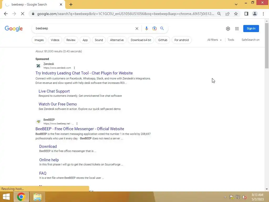The height and width of the screenshot is (202, 269).
Task: Search by image with camera icon
Action: click(154, 28)
